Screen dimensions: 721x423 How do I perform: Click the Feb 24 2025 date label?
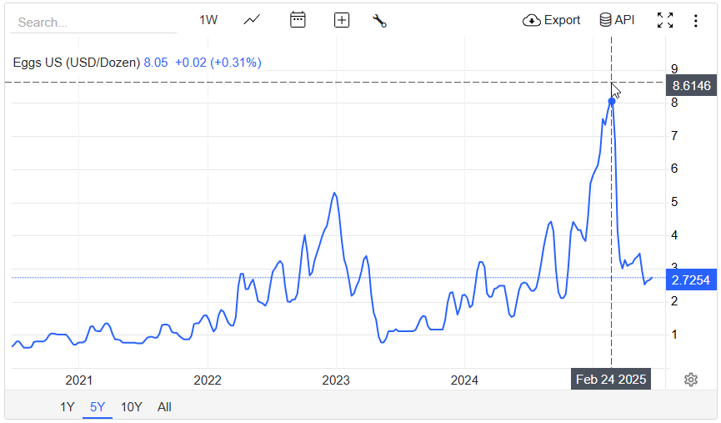coord(611,380)
